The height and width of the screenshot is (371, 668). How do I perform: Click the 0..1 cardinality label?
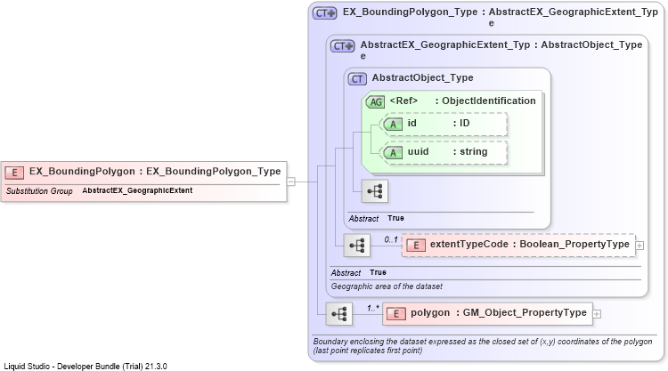pos(391,239)
